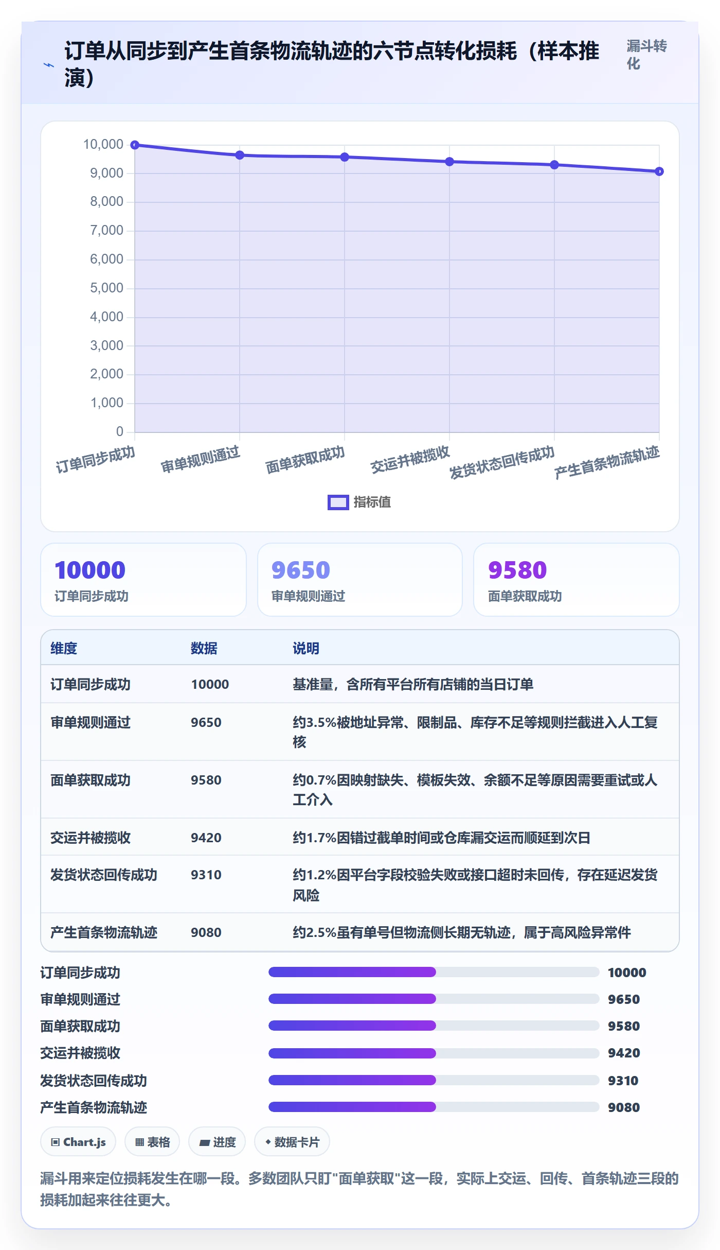The height and width of the screenshot is (1250, 720).
Task: Click the 面单获取成功 x-axis label on chart
Action: click(305, 459)
